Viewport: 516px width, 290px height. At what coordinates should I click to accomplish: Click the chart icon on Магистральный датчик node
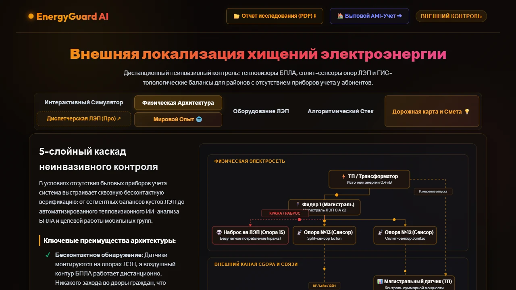click(x=380, y=282)
